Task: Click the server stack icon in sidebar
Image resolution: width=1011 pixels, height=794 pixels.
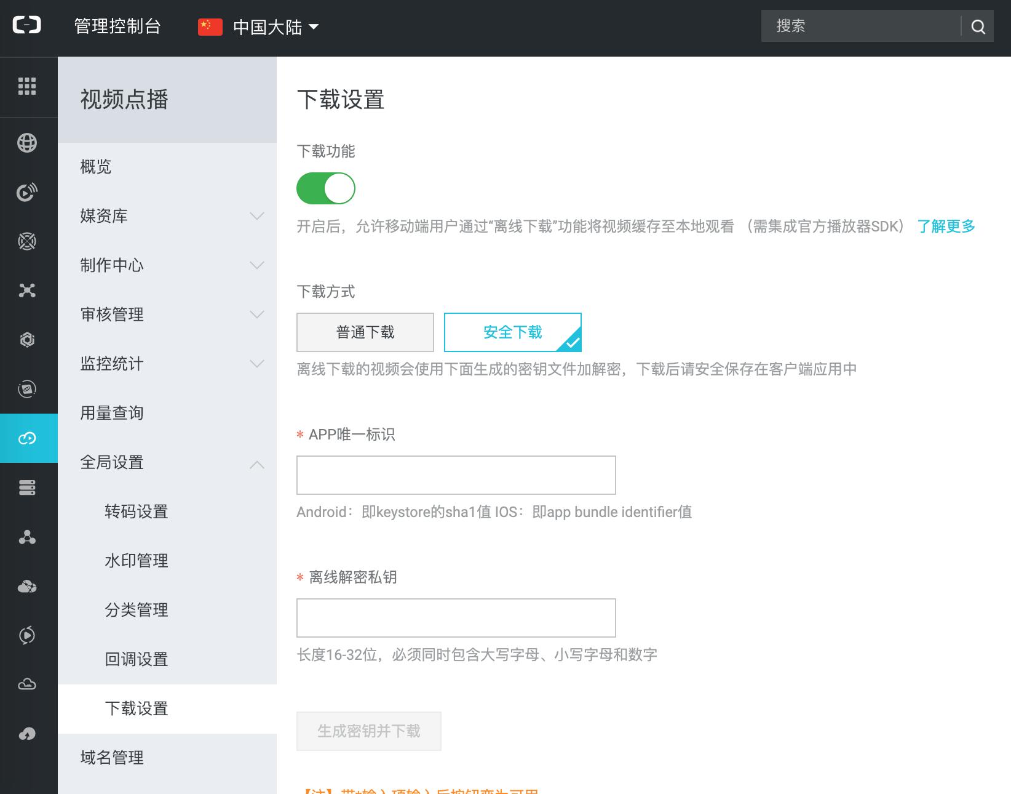Action: (28, 487)
